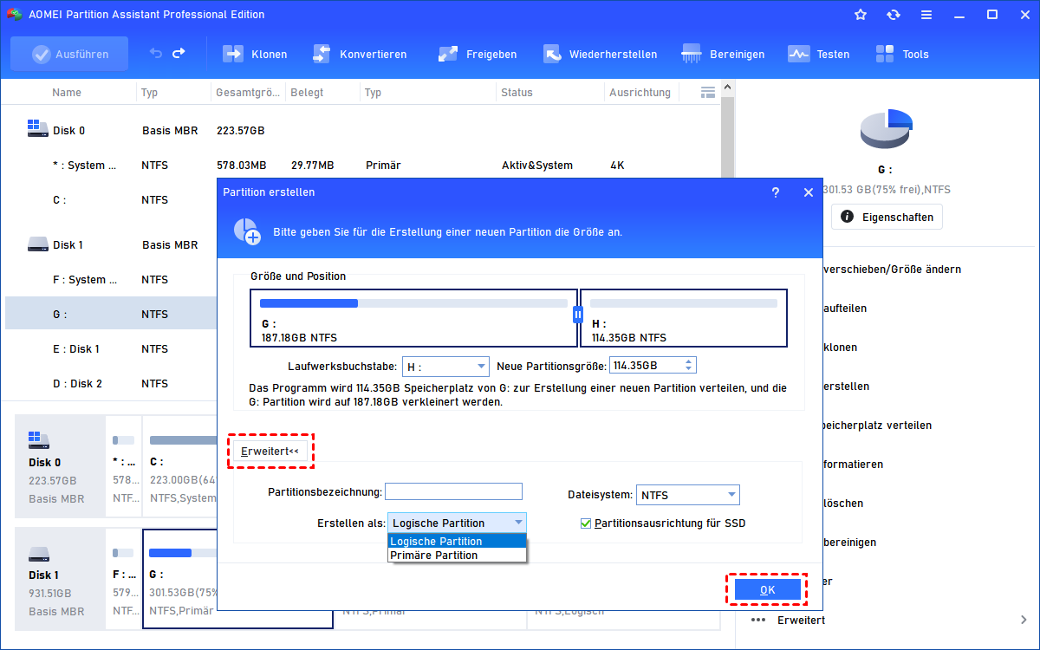The image size is (1040, 650).
Task: Select the F : System partition row
Action: [x=111, y=280]
